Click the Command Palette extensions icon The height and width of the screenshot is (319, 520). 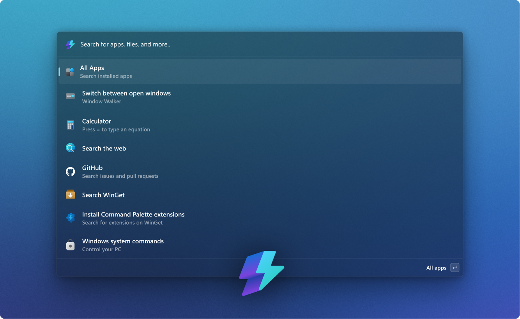point(70,218)
